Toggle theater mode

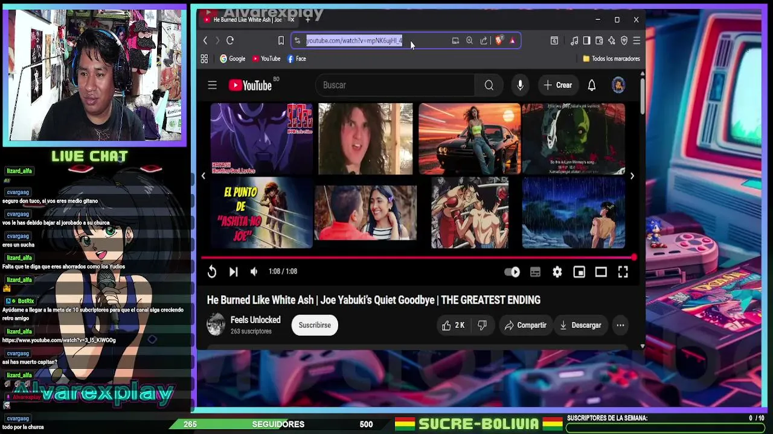(x=601, y=272)
